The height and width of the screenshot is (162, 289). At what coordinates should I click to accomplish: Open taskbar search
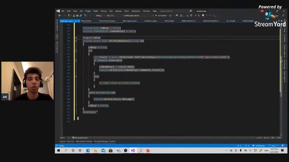[66, 150]
